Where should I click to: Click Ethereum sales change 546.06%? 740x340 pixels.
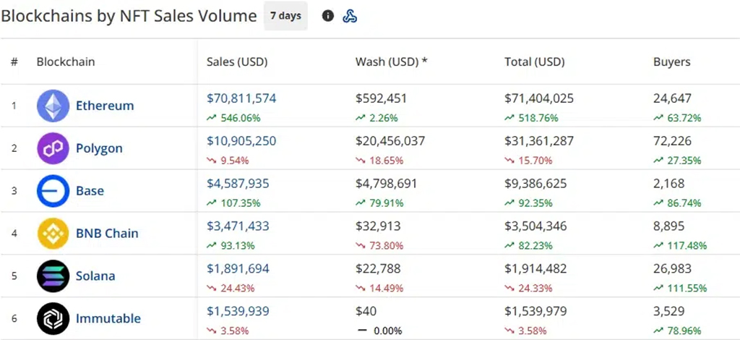233,118
